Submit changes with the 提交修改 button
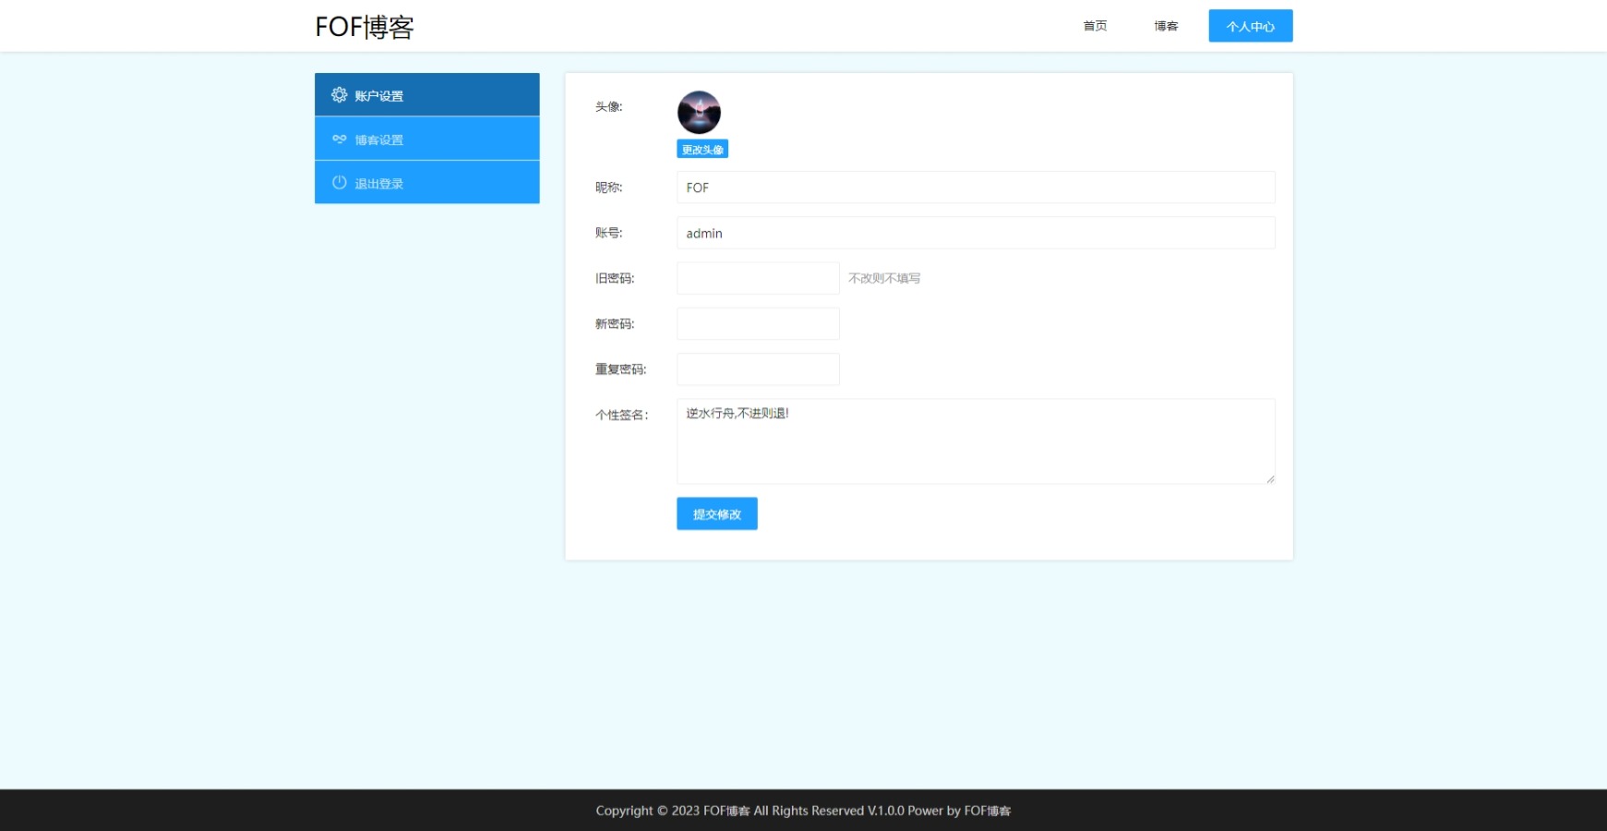 tap(717, 514)
